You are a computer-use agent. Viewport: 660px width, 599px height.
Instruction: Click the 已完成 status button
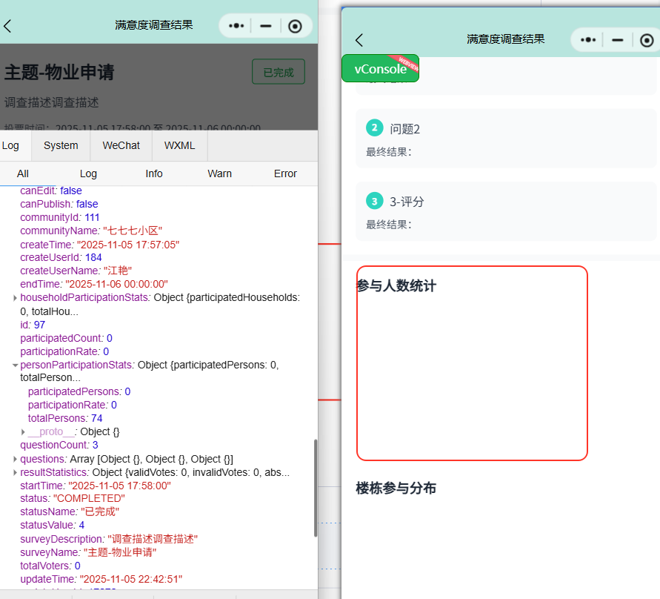[278, 71]
